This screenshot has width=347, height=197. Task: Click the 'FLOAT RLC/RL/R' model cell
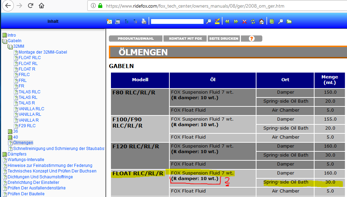click(140, 183)
